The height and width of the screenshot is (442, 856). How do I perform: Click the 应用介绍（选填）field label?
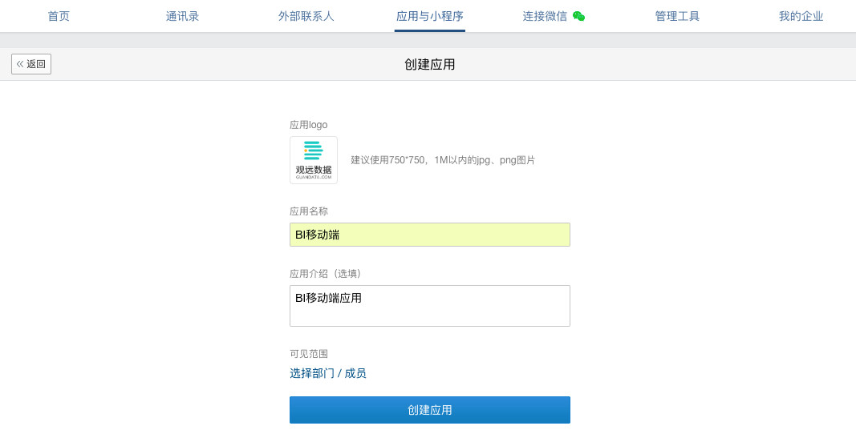click(x=326, y=274)
